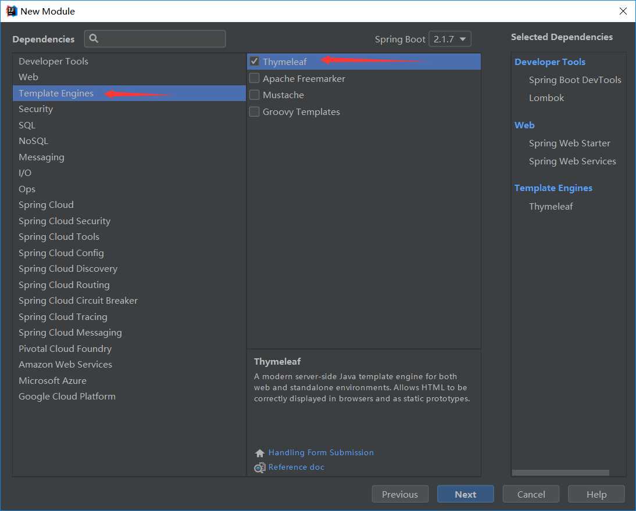Click the search magnifier icon in Dependencies
Viewport: 636px width, 511px height.
point(94,38)
